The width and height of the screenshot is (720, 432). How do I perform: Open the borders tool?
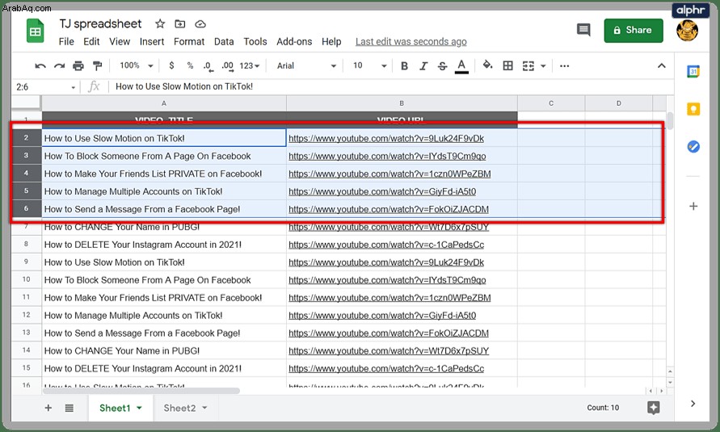[x=507, y=65]
